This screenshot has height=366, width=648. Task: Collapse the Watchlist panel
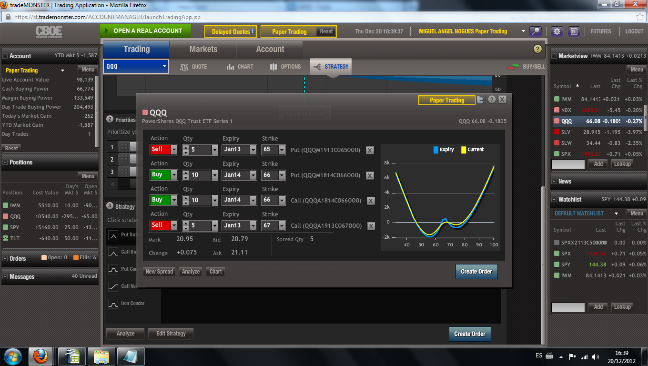coord(554,199)
